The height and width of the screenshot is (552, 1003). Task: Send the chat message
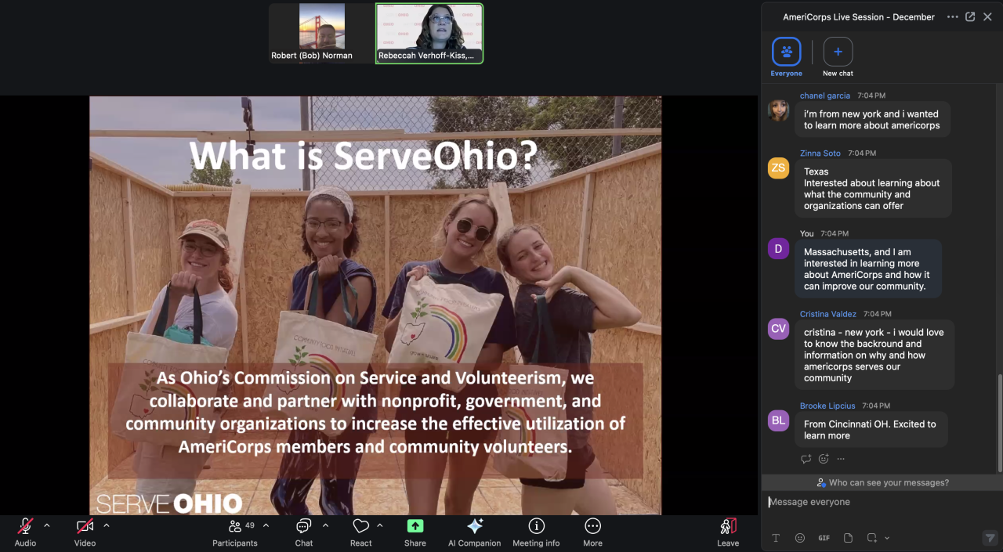point(990,538)
